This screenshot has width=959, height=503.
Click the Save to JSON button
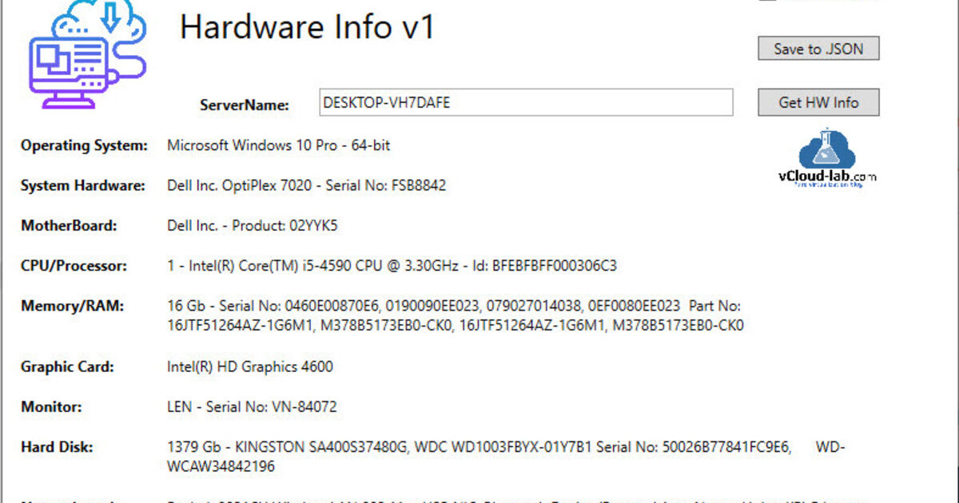pos(818,49)
